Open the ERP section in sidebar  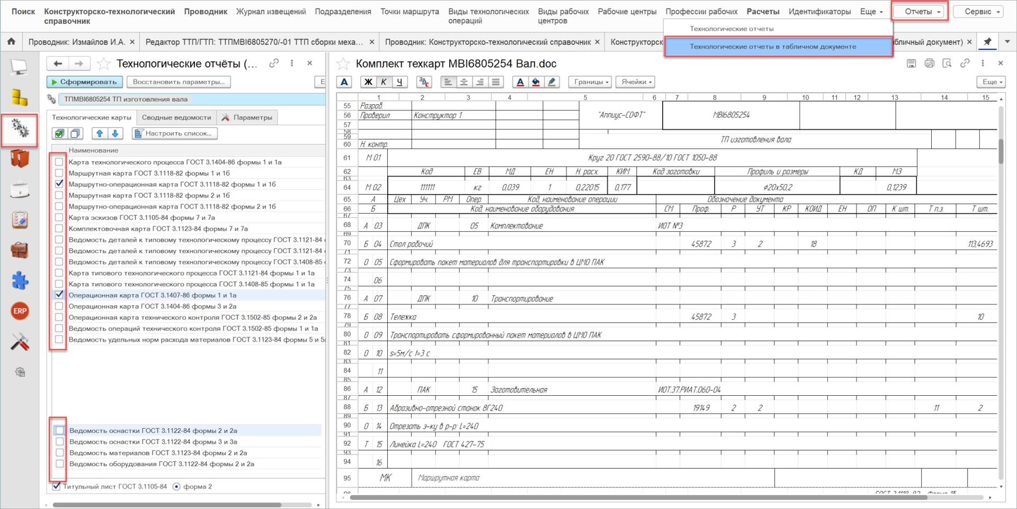(20, 311)
